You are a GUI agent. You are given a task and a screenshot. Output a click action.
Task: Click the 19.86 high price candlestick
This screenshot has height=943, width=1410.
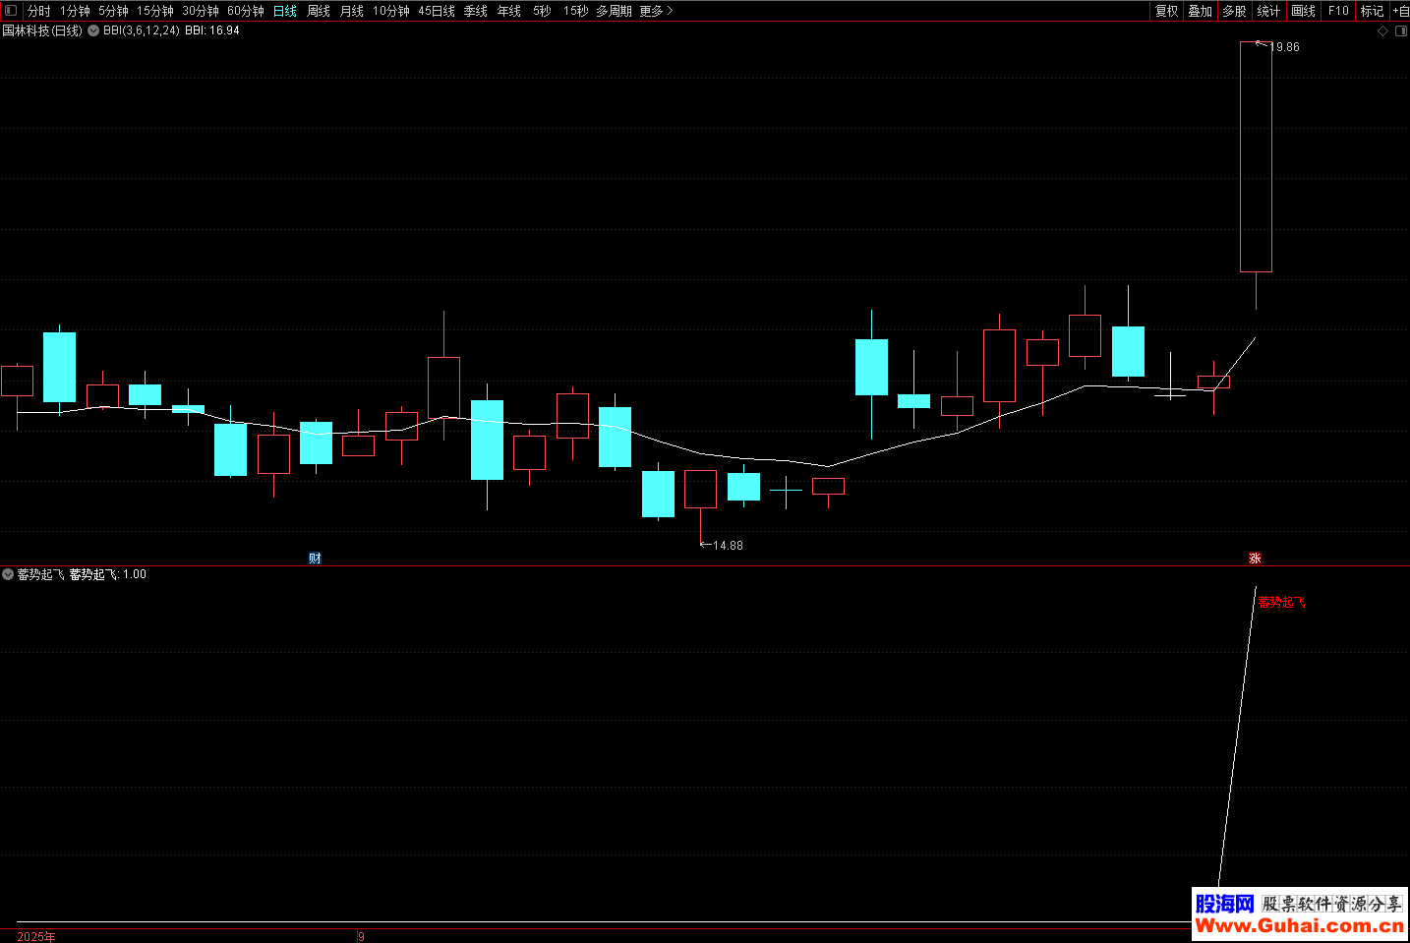(x=1256, y=157)
